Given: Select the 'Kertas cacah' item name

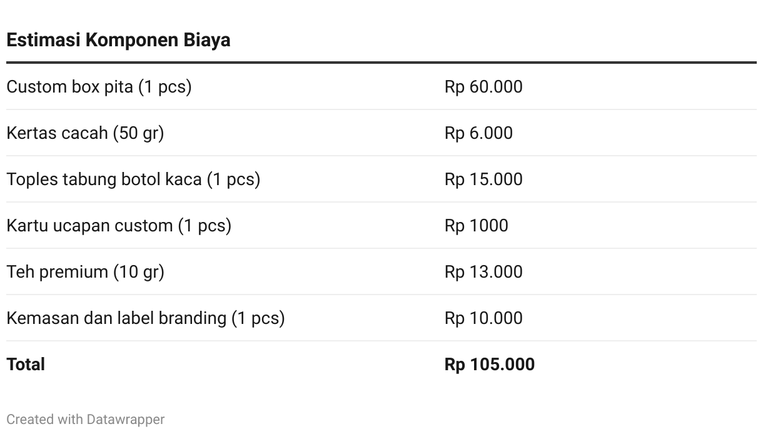Looking at the screenshot, I should point(57,133).
